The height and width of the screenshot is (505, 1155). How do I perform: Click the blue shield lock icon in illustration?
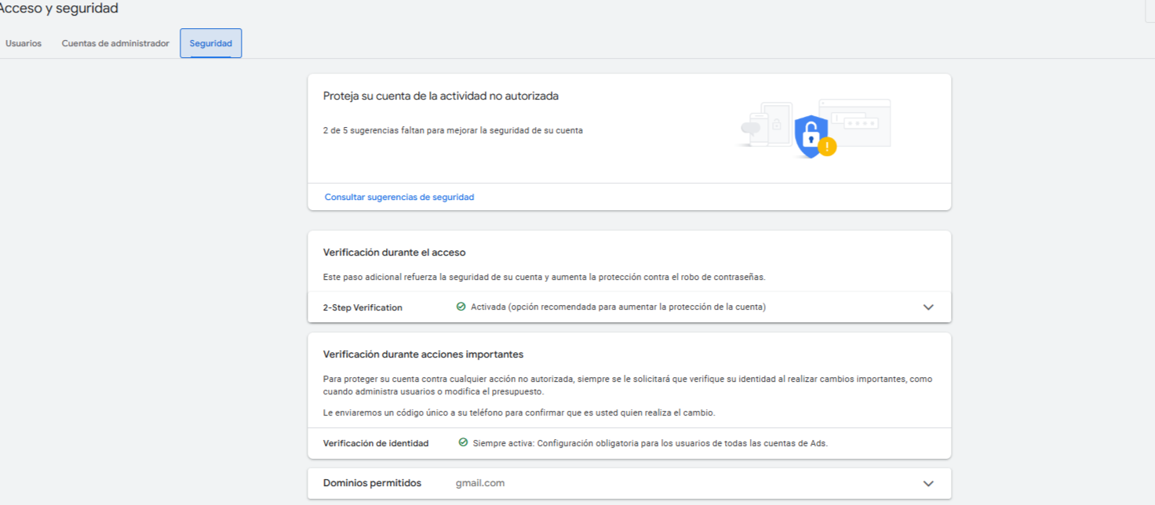pos(811,135)
